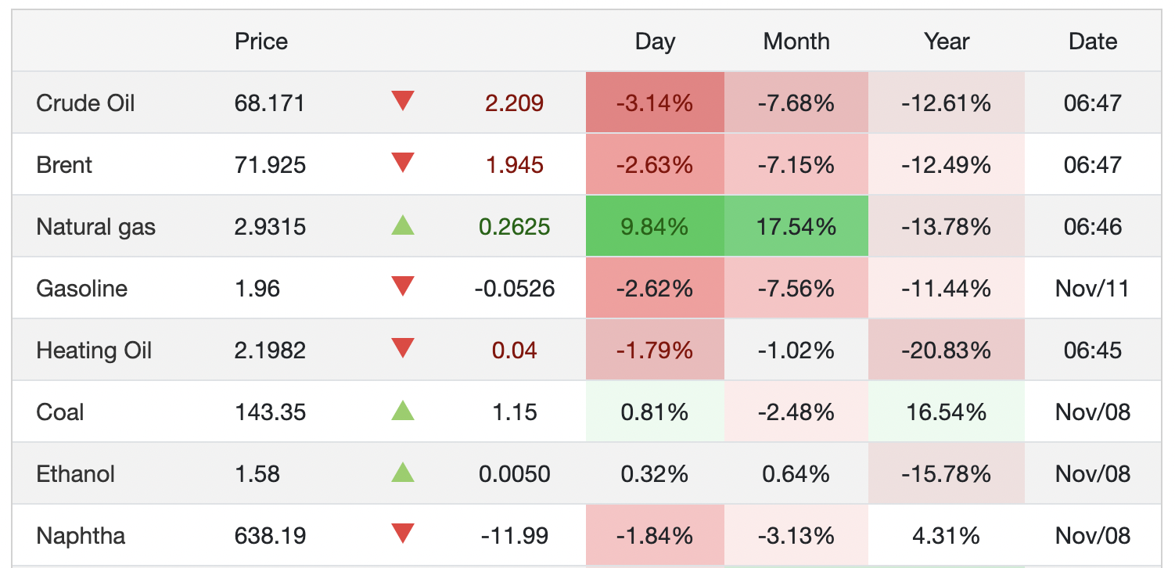Click the Naphtha change value -11.99
This screenshot has width=1175, height=568.
pyautogui.click(x=515, y=536)
